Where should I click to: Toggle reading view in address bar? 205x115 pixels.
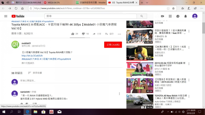click(168, 8)
